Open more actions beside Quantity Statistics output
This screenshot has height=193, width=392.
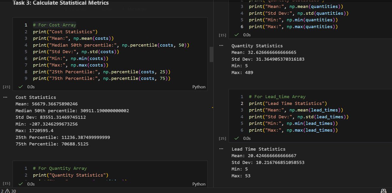pos(222,46)
